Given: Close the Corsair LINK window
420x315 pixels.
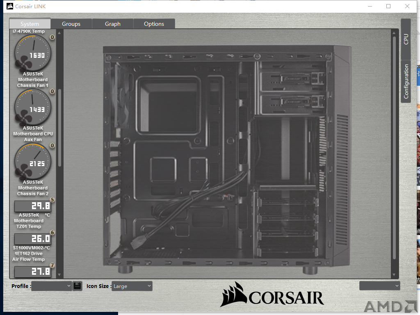Looking at the screenshot, I should coord(407,6).
